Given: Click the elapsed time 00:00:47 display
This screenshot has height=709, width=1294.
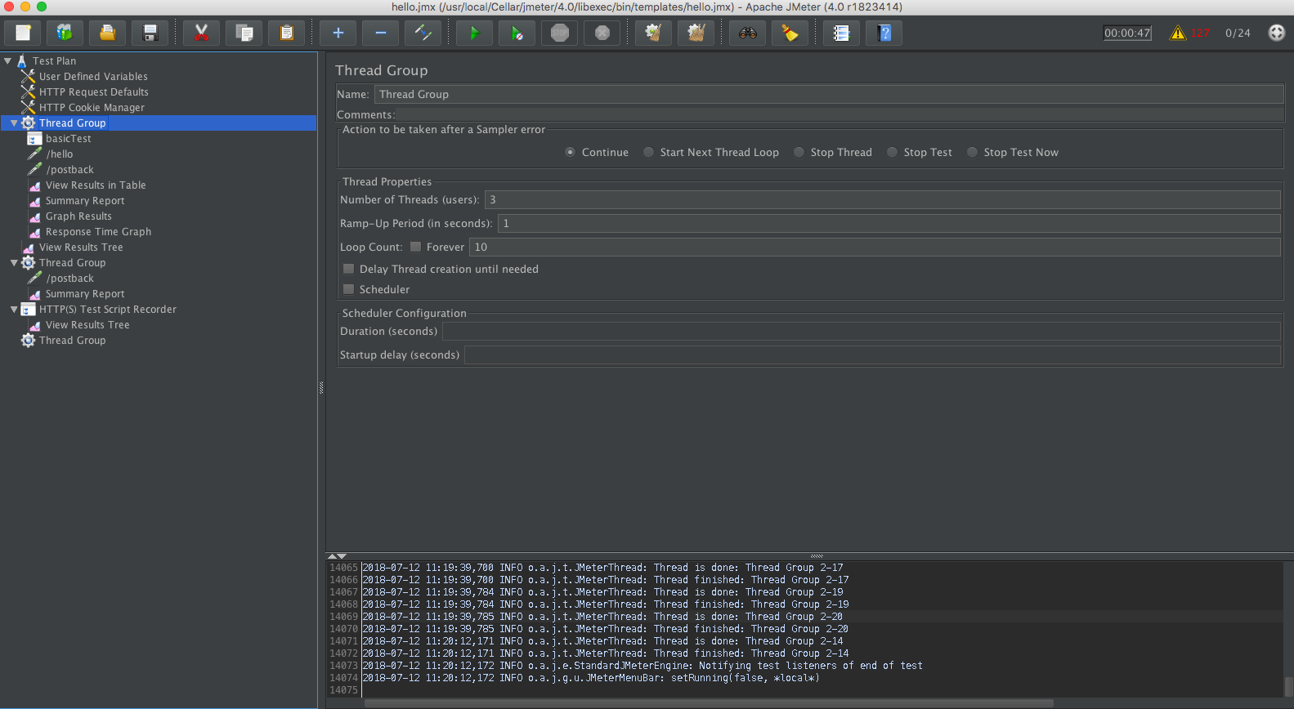Looking at the screenshot, I should click(x=1127, y=33).
